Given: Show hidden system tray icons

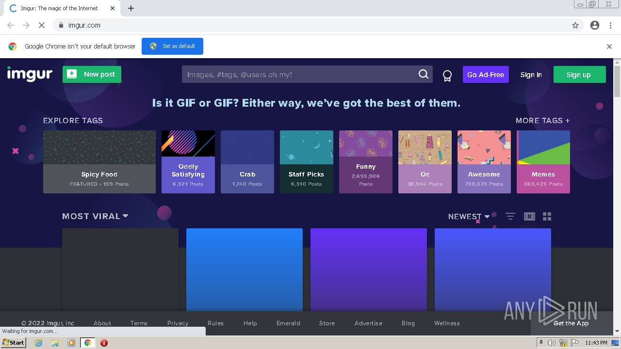Looking at the screenshot, I should coord(541,342).
